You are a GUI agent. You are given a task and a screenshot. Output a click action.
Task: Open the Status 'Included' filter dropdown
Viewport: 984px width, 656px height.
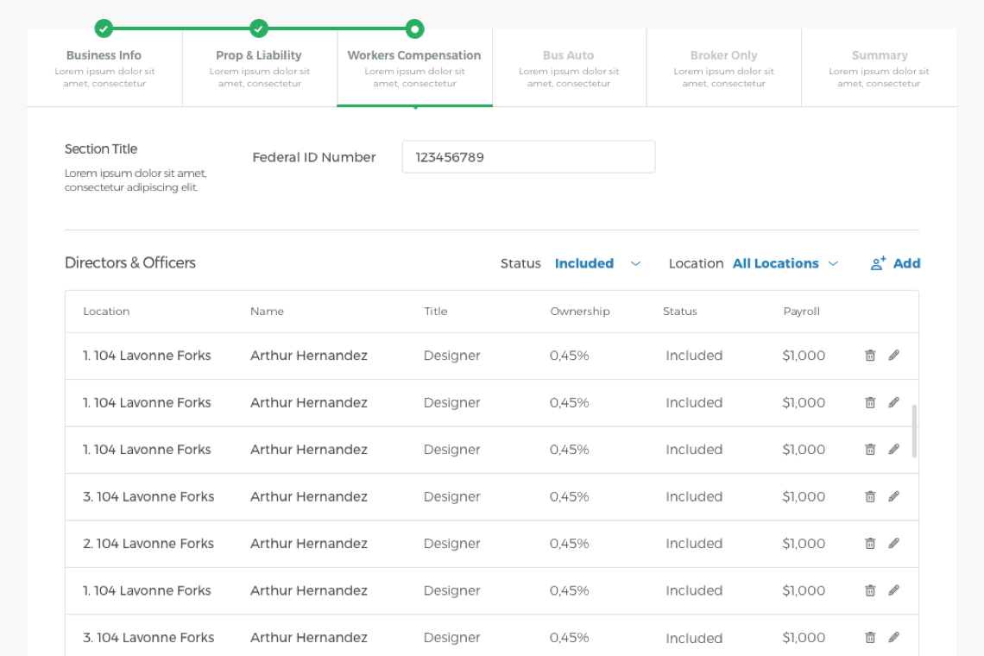[584, 264]
